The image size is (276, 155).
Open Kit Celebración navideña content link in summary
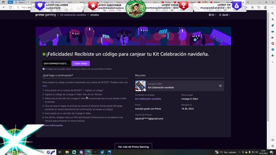pos(148,99)
